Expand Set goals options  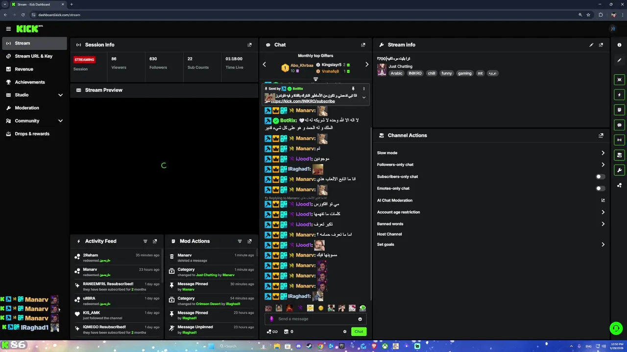[603, 244]
